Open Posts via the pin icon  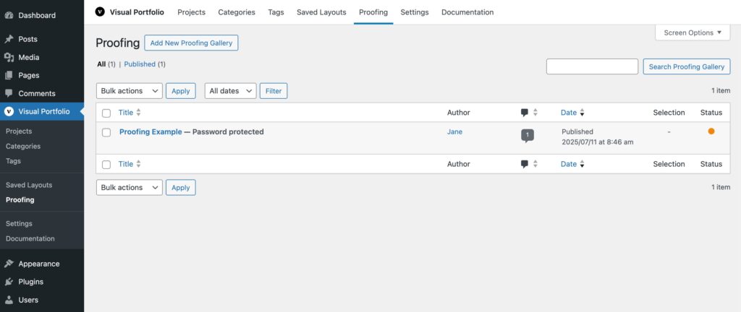pos(9,39)
